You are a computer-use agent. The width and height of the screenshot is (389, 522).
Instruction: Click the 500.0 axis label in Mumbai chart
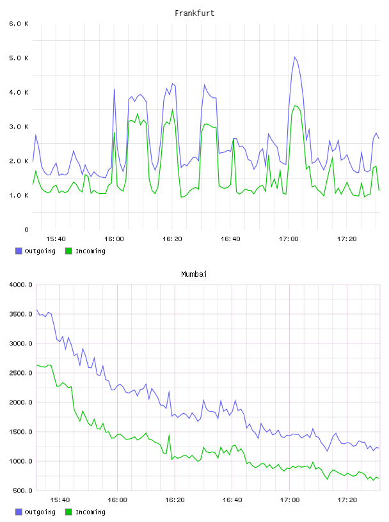point(22,491)
